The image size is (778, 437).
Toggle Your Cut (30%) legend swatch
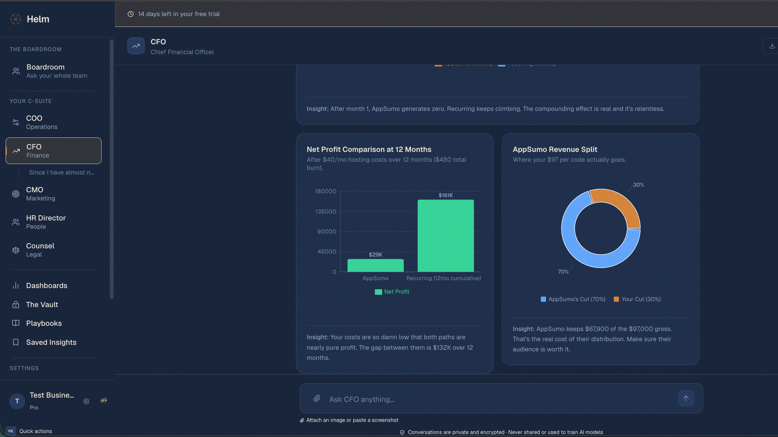pos(616,299)
